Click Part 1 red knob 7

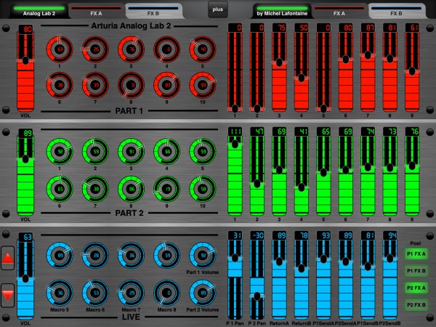point(95,85)
